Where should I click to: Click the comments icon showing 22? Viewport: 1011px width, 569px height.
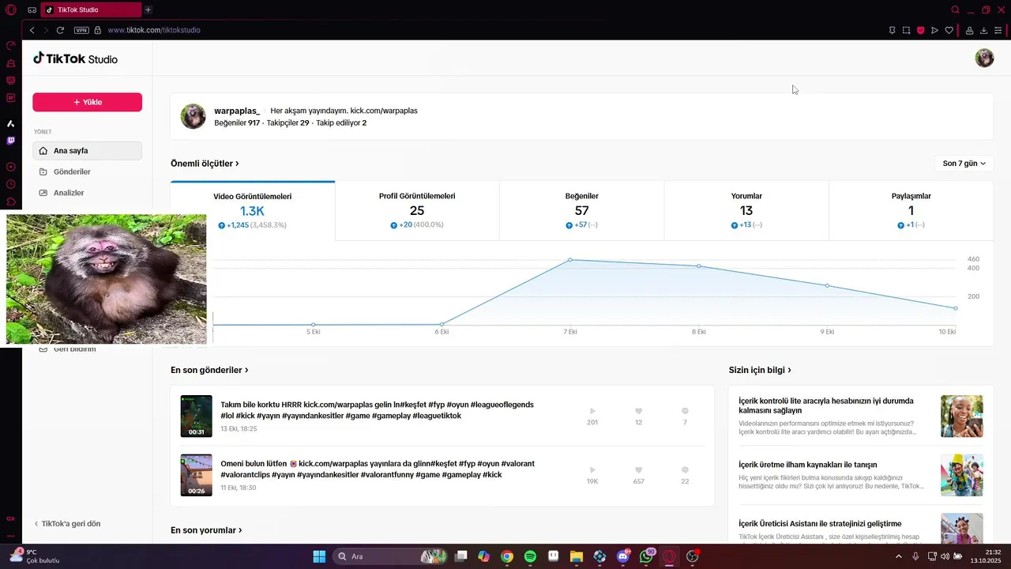685,470
